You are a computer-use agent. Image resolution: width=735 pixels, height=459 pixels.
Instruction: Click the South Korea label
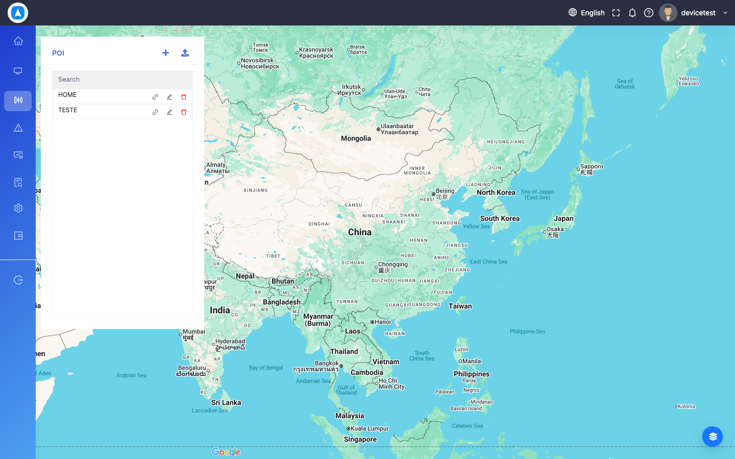[x=500, y=218]
